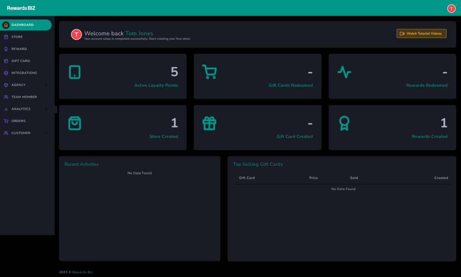Image resolution: width=461 pixels, height=277 pixels.
Task: Click the Dashboard home icon in sidebar
Action: 6,25
